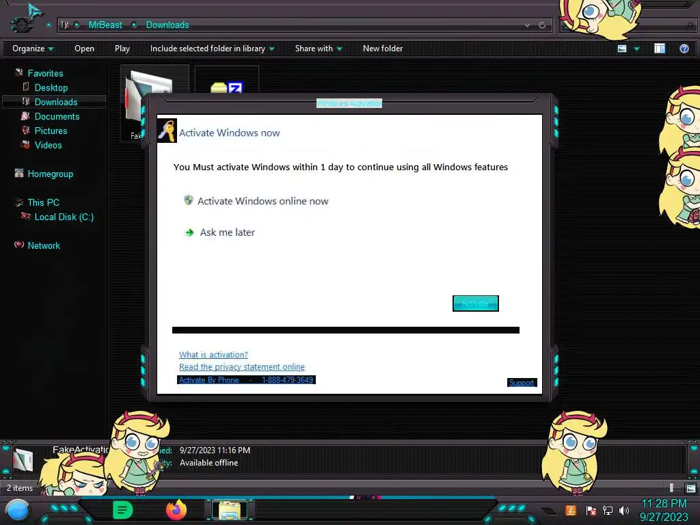Image resolution: width=700 pixels, height=525 pixels.
Task: Open Local Disk (C:) in navigation pane
Action: pos(64,217)
